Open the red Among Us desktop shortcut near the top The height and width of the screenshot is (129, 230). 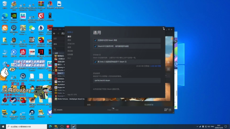click(41, 42)
